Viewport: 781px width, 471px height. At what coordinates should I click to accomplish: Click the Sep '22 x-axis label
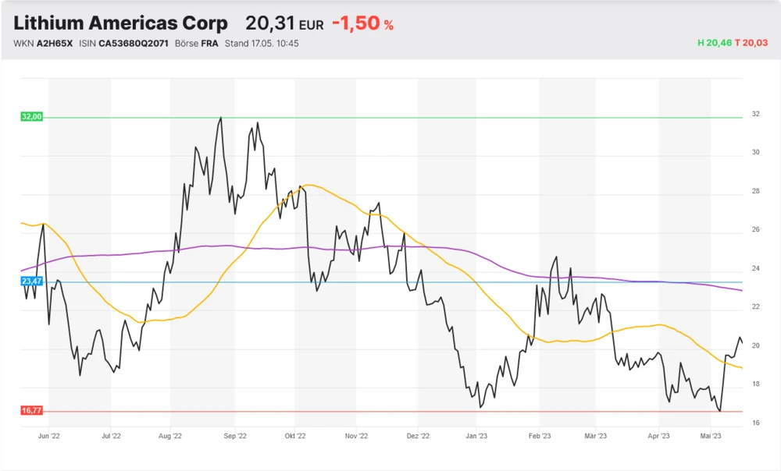click(235, 437)
